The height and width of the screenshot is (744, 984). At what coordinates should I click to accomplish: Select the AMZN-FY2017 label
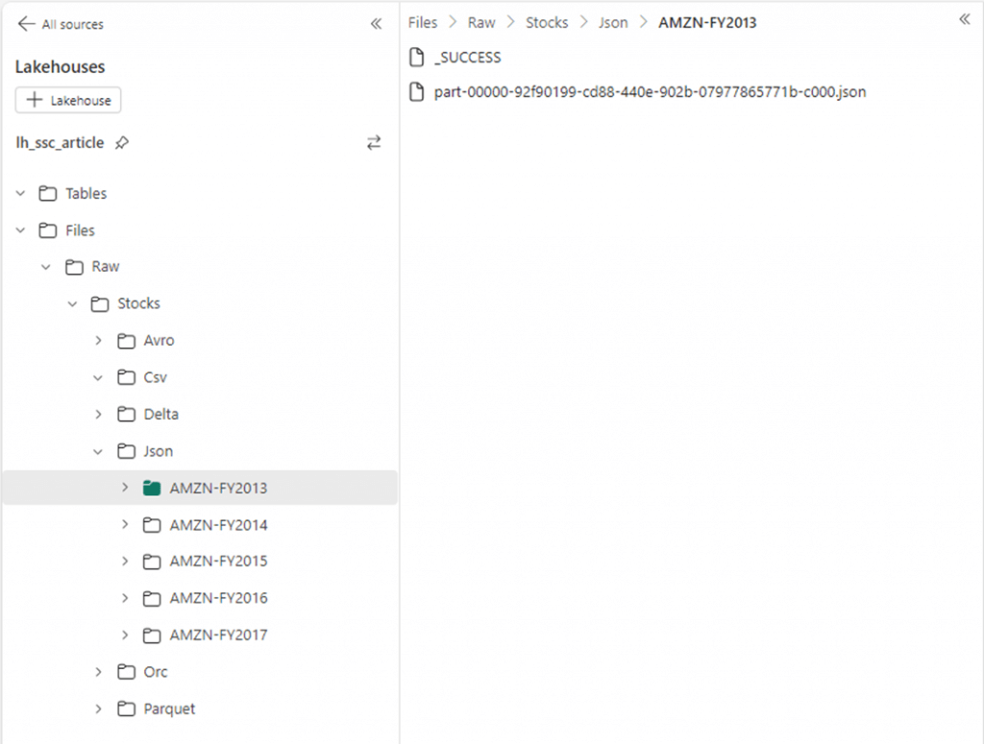[218, 635]
